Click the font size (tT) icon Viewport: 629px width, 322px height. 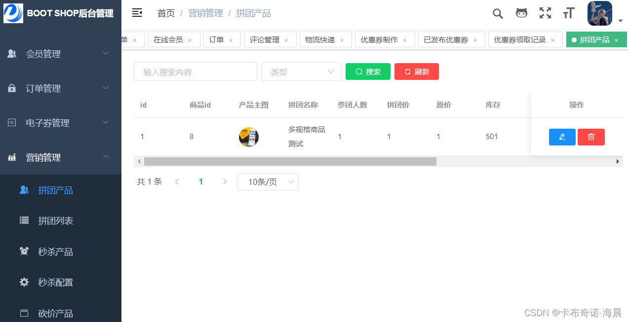click(568, 13)
